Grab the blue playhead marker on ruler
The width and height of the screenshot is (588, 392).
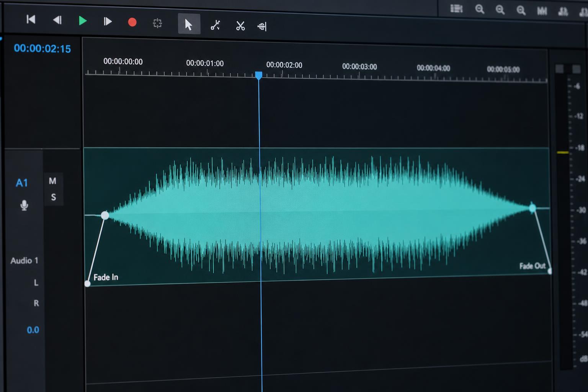click(259, 75)
